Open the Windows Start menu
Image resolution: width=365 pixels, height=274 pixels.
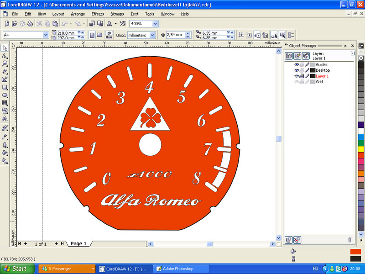(17, 269)
